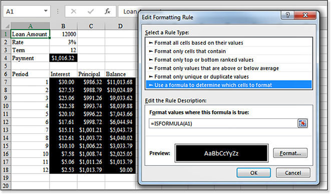Viewport: 331px width, 194px height.
Task: Select Use a formula to determine cells
Action: tap(229, 85)
